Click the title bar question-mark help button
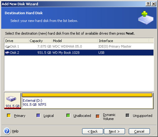The image size is (158, 137). click(148, 4)
